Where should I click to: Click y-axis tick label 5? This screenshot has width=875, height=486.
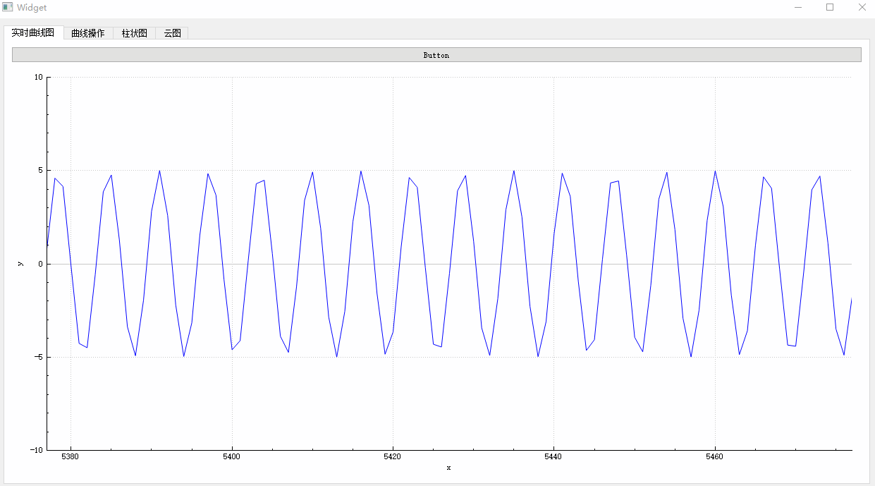coord(41,171)
